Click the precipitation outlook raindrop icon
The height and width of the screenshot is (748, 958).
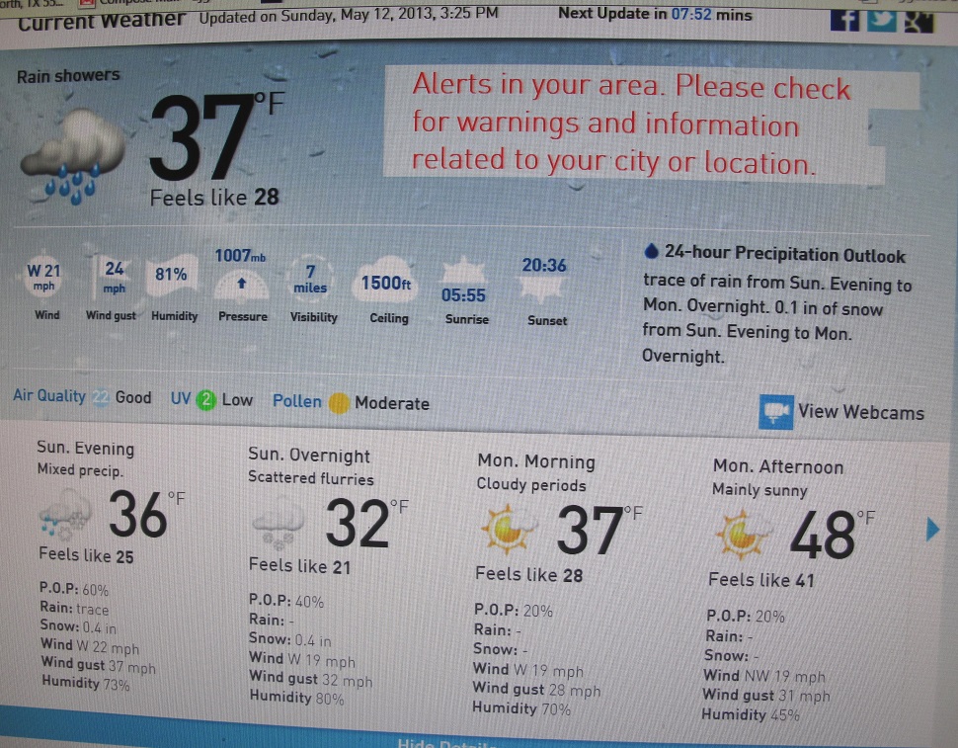coord(651,251)
